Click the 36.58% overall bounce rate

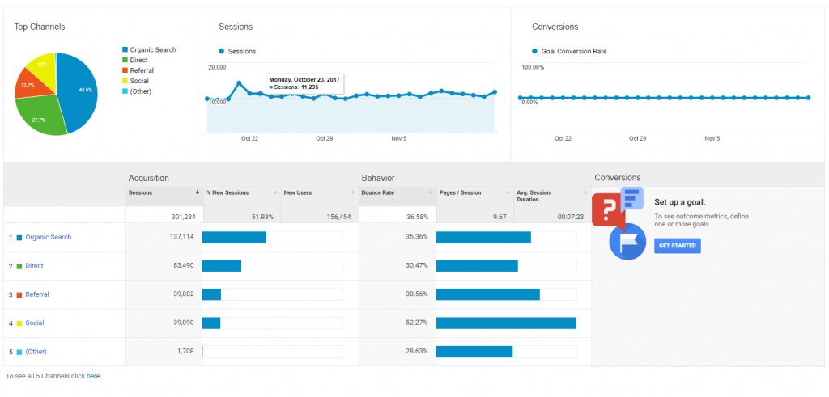coord(417,217)
